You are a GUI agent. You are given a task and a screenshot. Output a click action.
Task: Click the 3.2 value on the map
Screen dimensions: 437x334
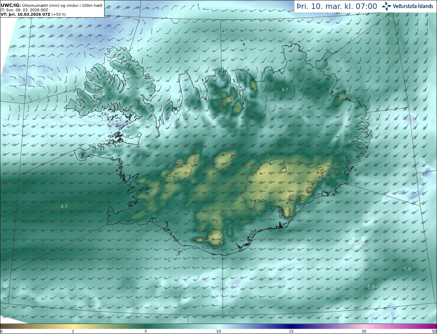(230, 100)
